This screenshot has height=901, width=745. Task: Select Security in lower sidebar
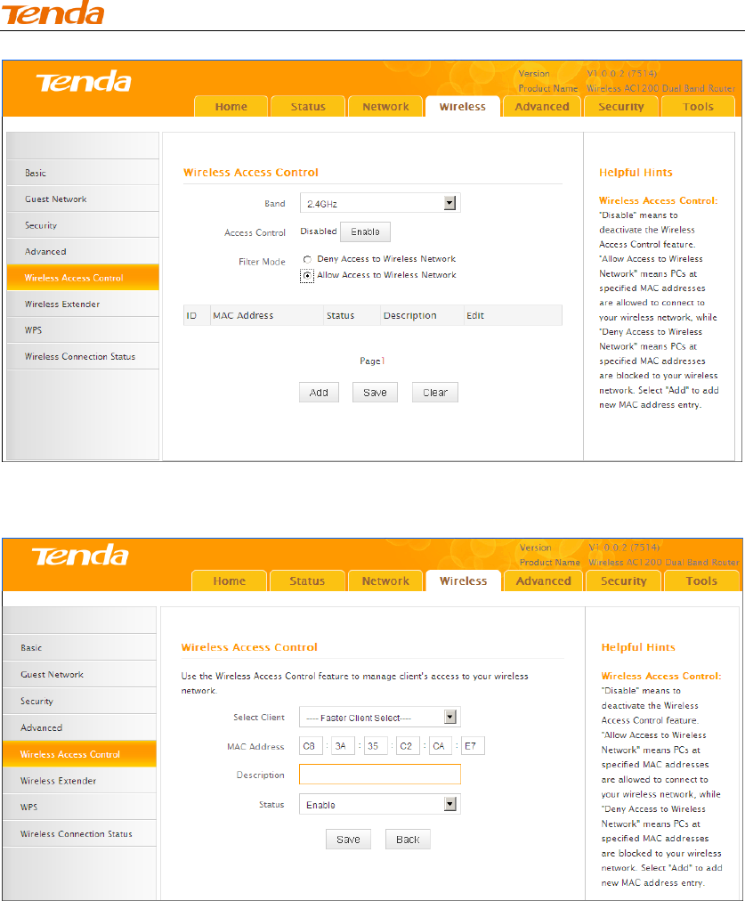tap(79, 701)
